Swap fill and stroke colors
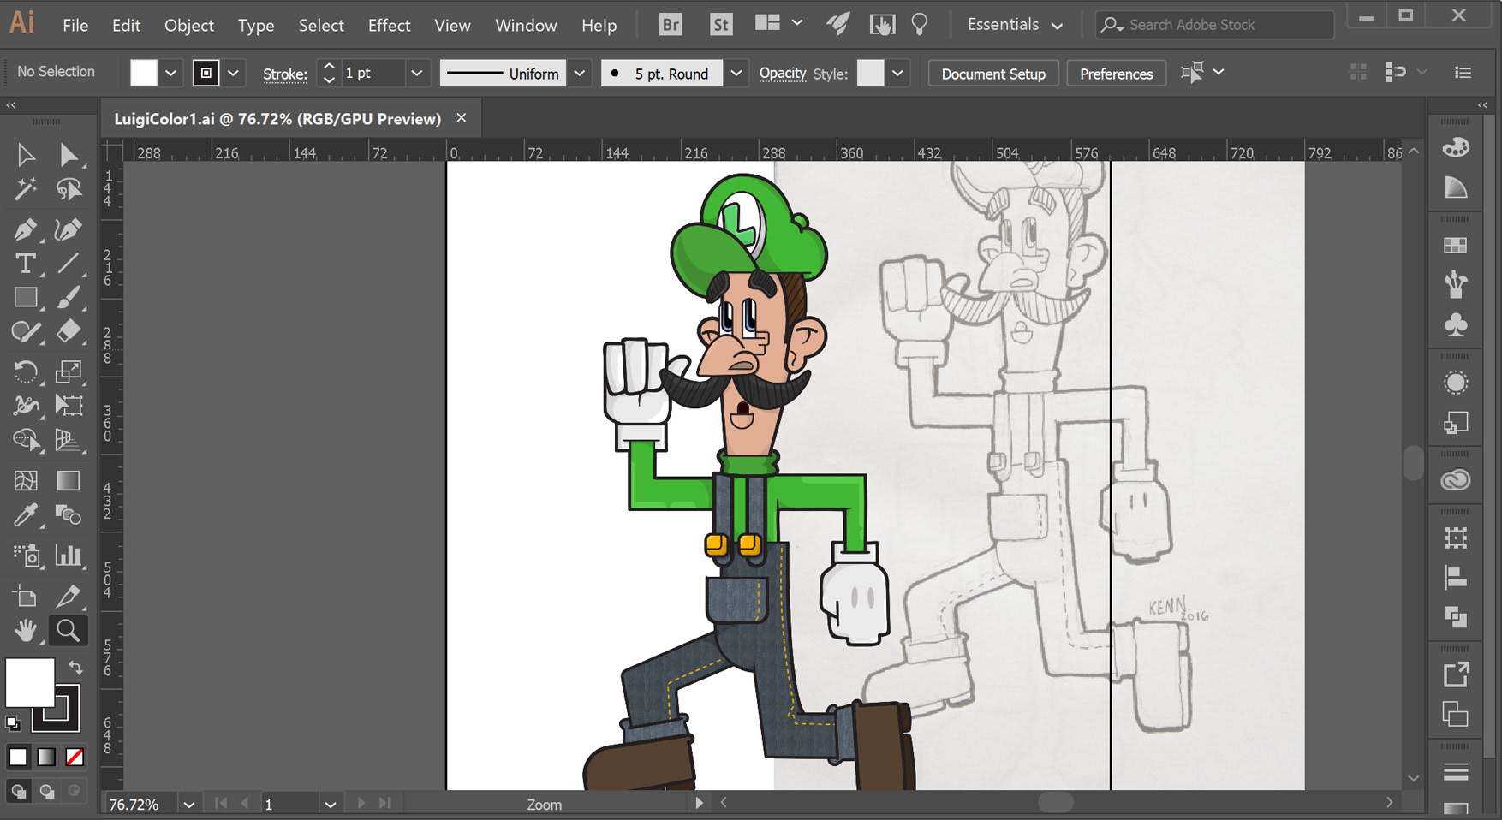Image resolution: width=1502 pixels, height=820 pixels. [x=75, y=668]
